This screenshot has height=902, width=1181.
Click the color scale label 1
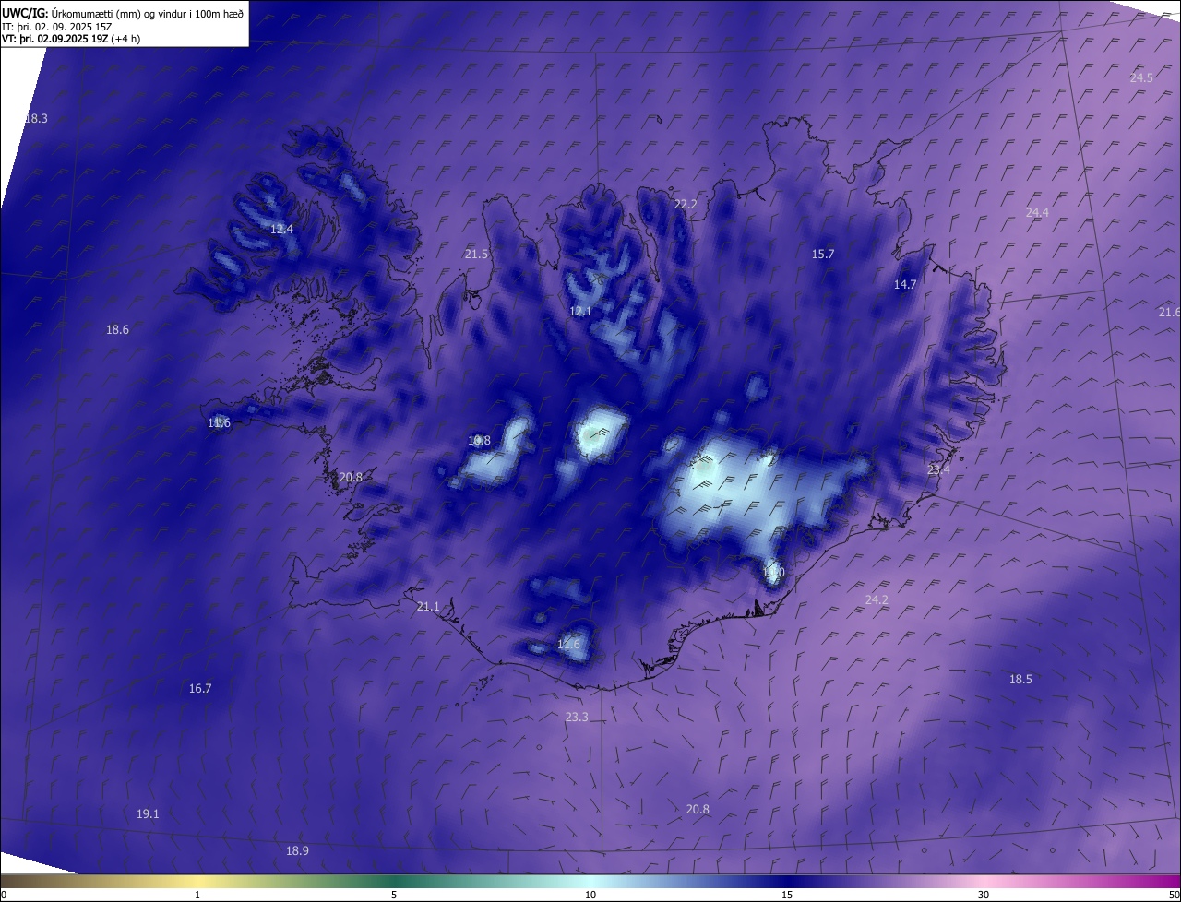point(197,895)
